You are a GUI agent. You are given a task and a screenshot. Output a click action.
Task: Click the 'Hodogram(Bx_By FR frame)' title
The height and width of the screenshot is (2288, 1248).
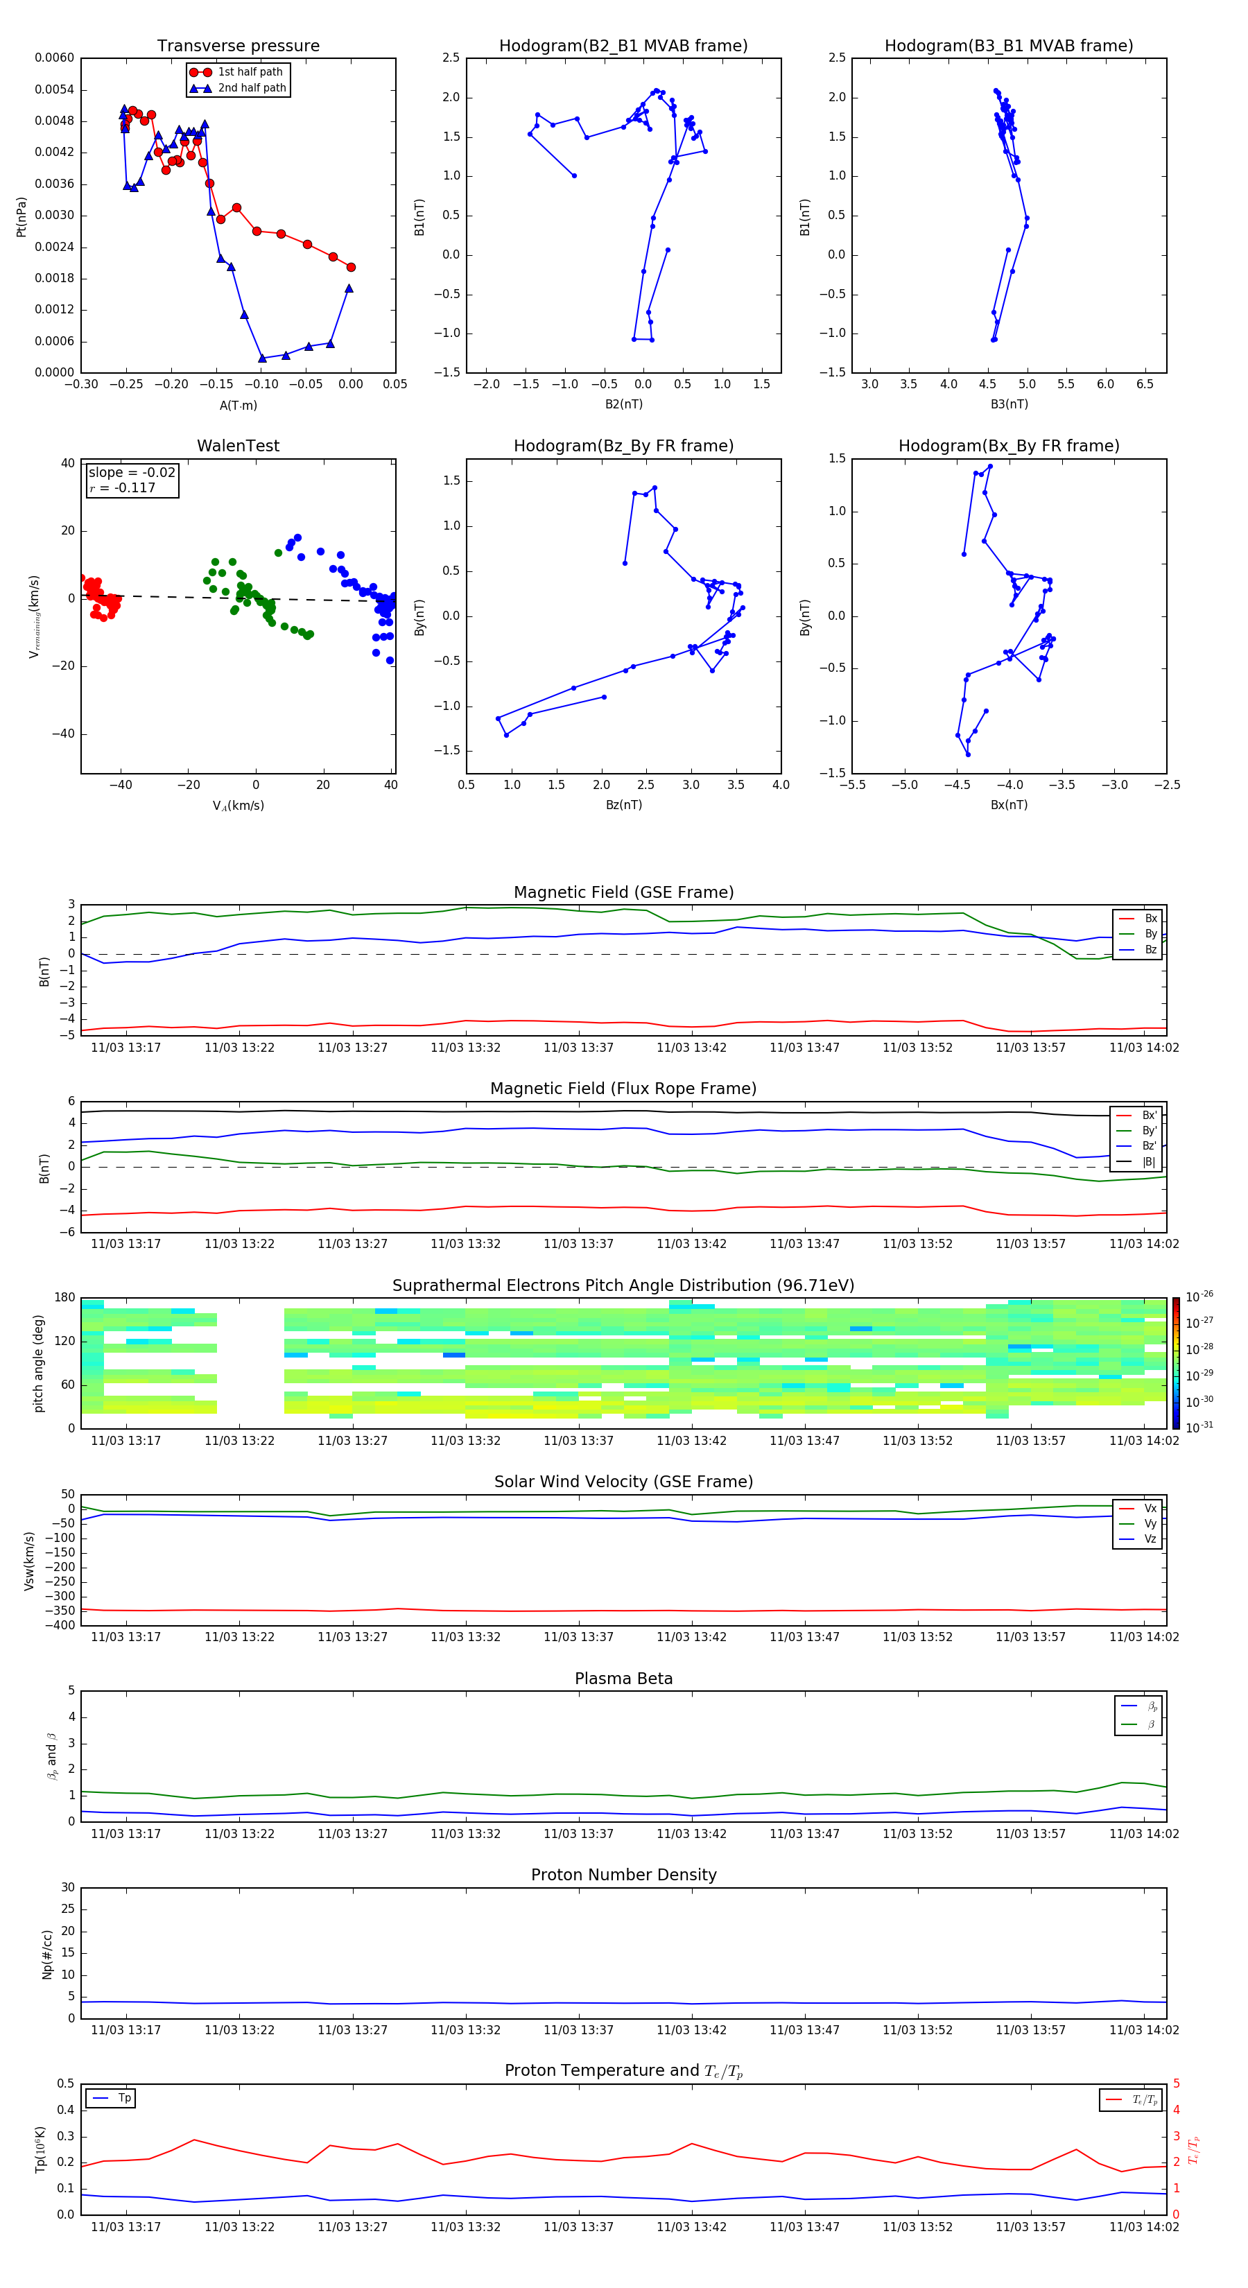[1009, 446]
